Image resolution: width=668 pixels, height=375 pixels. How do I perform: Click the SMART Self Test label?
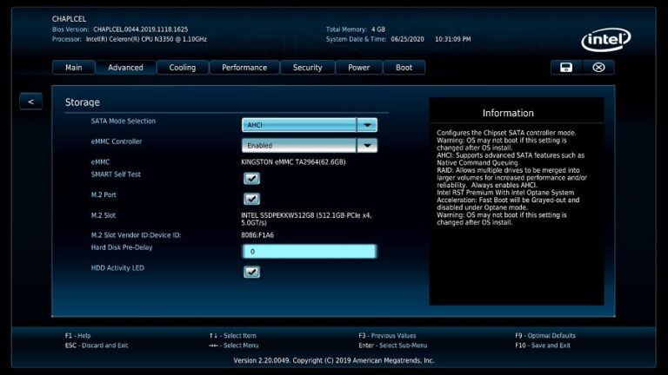coord(116,174)
